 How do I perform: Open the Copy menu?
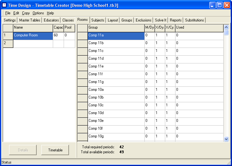click(26, 13)
